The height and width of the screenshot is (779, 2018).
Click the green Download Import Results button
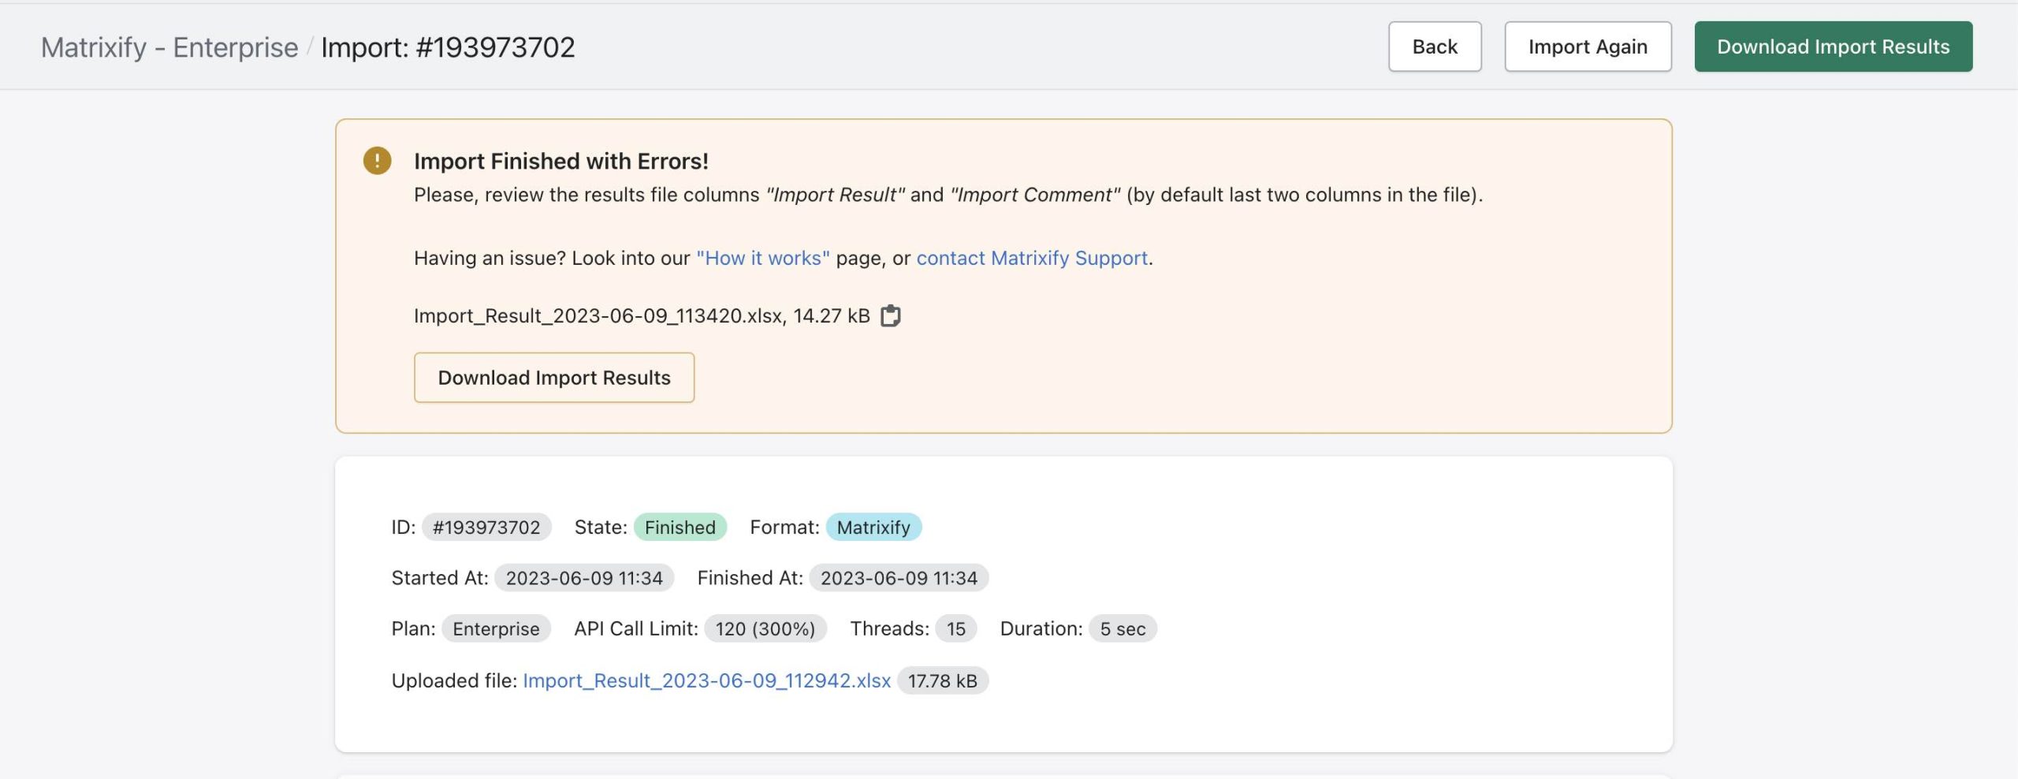click(1833, 47)
